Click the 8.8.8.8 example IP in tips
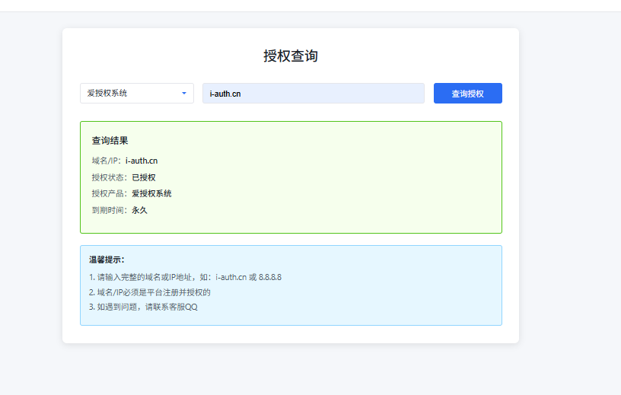 coord(270,277)
